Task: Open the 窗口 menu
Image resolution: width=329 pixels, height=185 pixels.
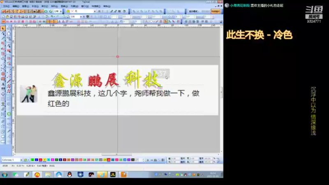Action: pyautogui.click(x=85, y=6)
